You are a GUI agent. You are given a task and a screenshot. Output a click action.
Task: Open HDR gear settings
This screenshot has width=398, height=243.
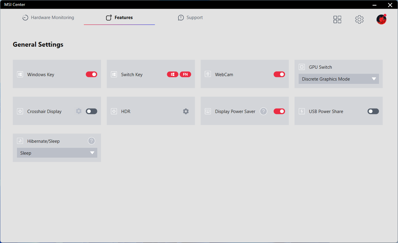click(186, 111)
